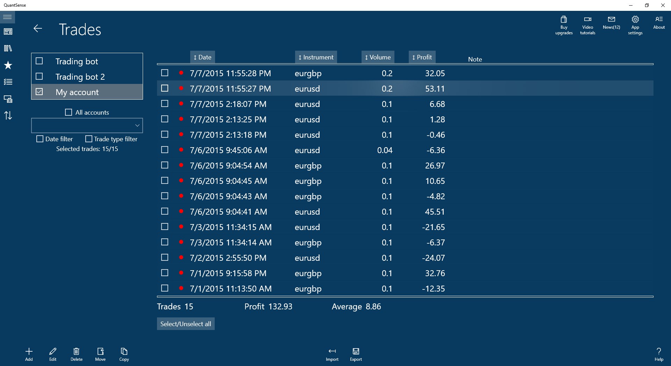Sort trades by Profit column
671x366 pixels.
(422, 57)
